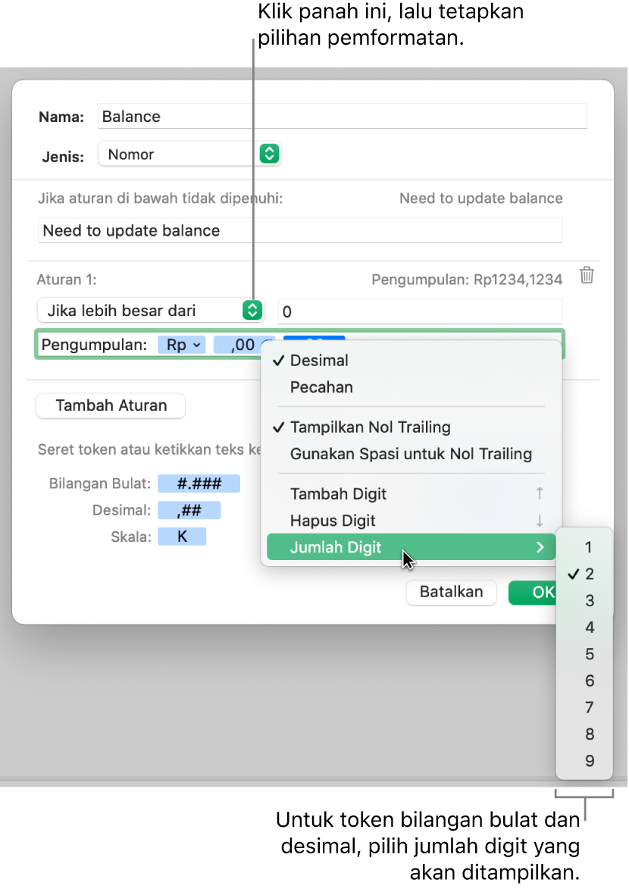629x892 pixels.
Task: Select the ,00 decimal token
Action: point(243,345)
